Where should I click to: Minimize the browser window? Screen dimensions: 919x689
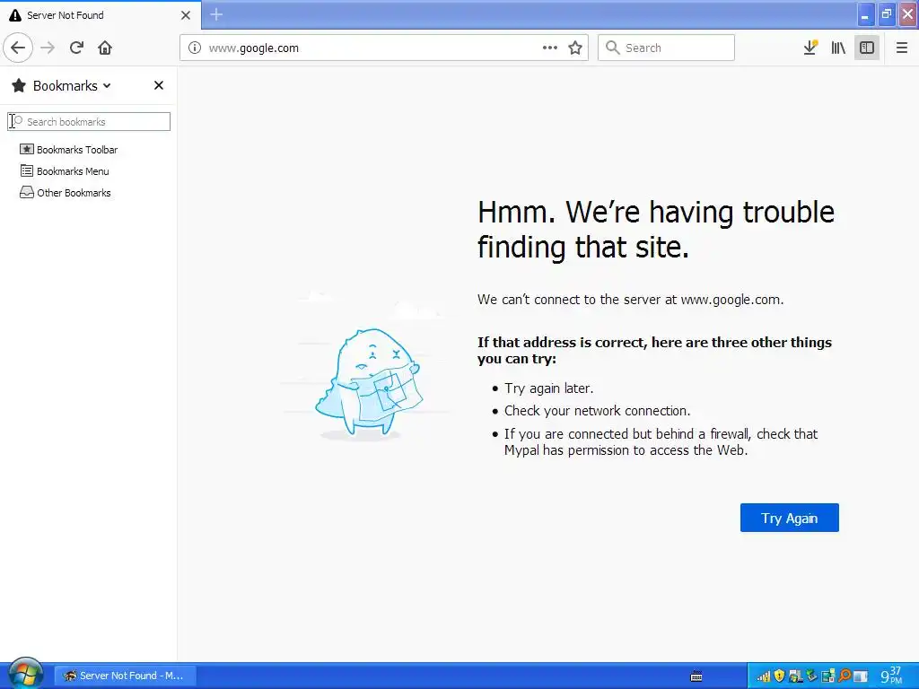pyautogui.click(x=865, y=14)
